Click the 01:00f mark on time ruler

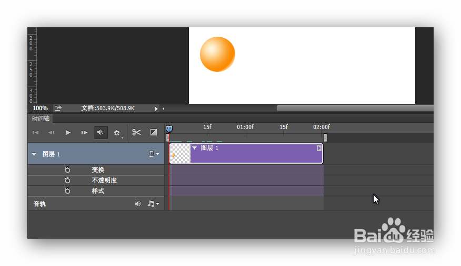(245, 127)
